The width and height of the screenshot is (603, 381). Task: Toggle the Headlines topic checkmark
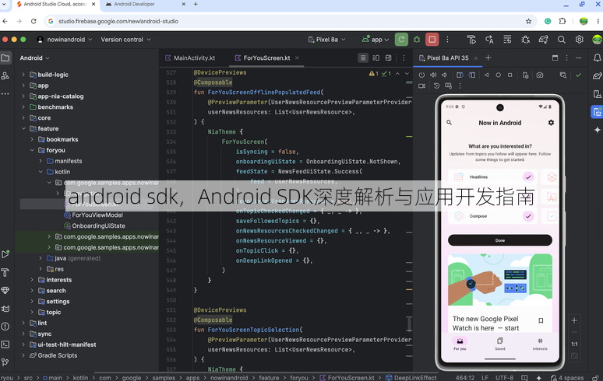[528, 177]
